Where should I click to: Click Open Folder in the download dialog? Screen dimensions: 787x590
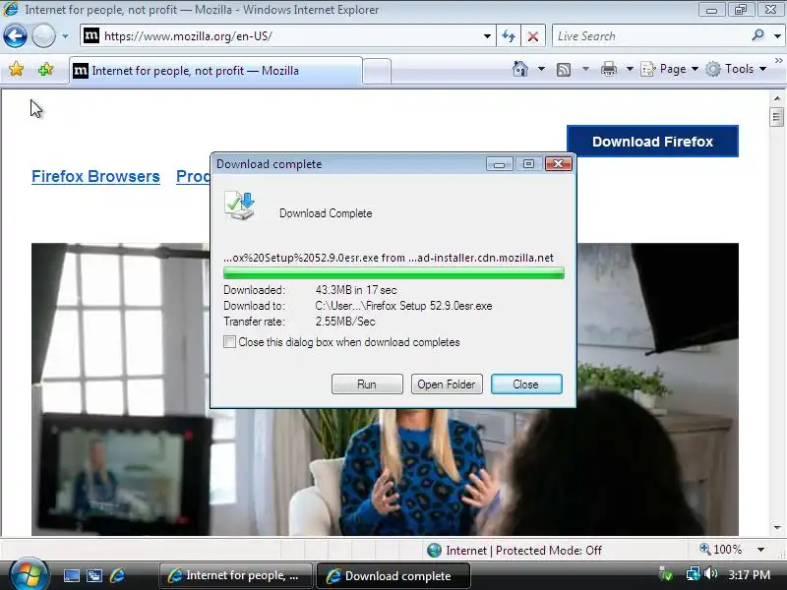[447, 384]
